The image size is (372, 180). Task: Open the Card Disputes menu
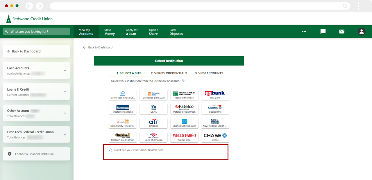pos(176,32)
